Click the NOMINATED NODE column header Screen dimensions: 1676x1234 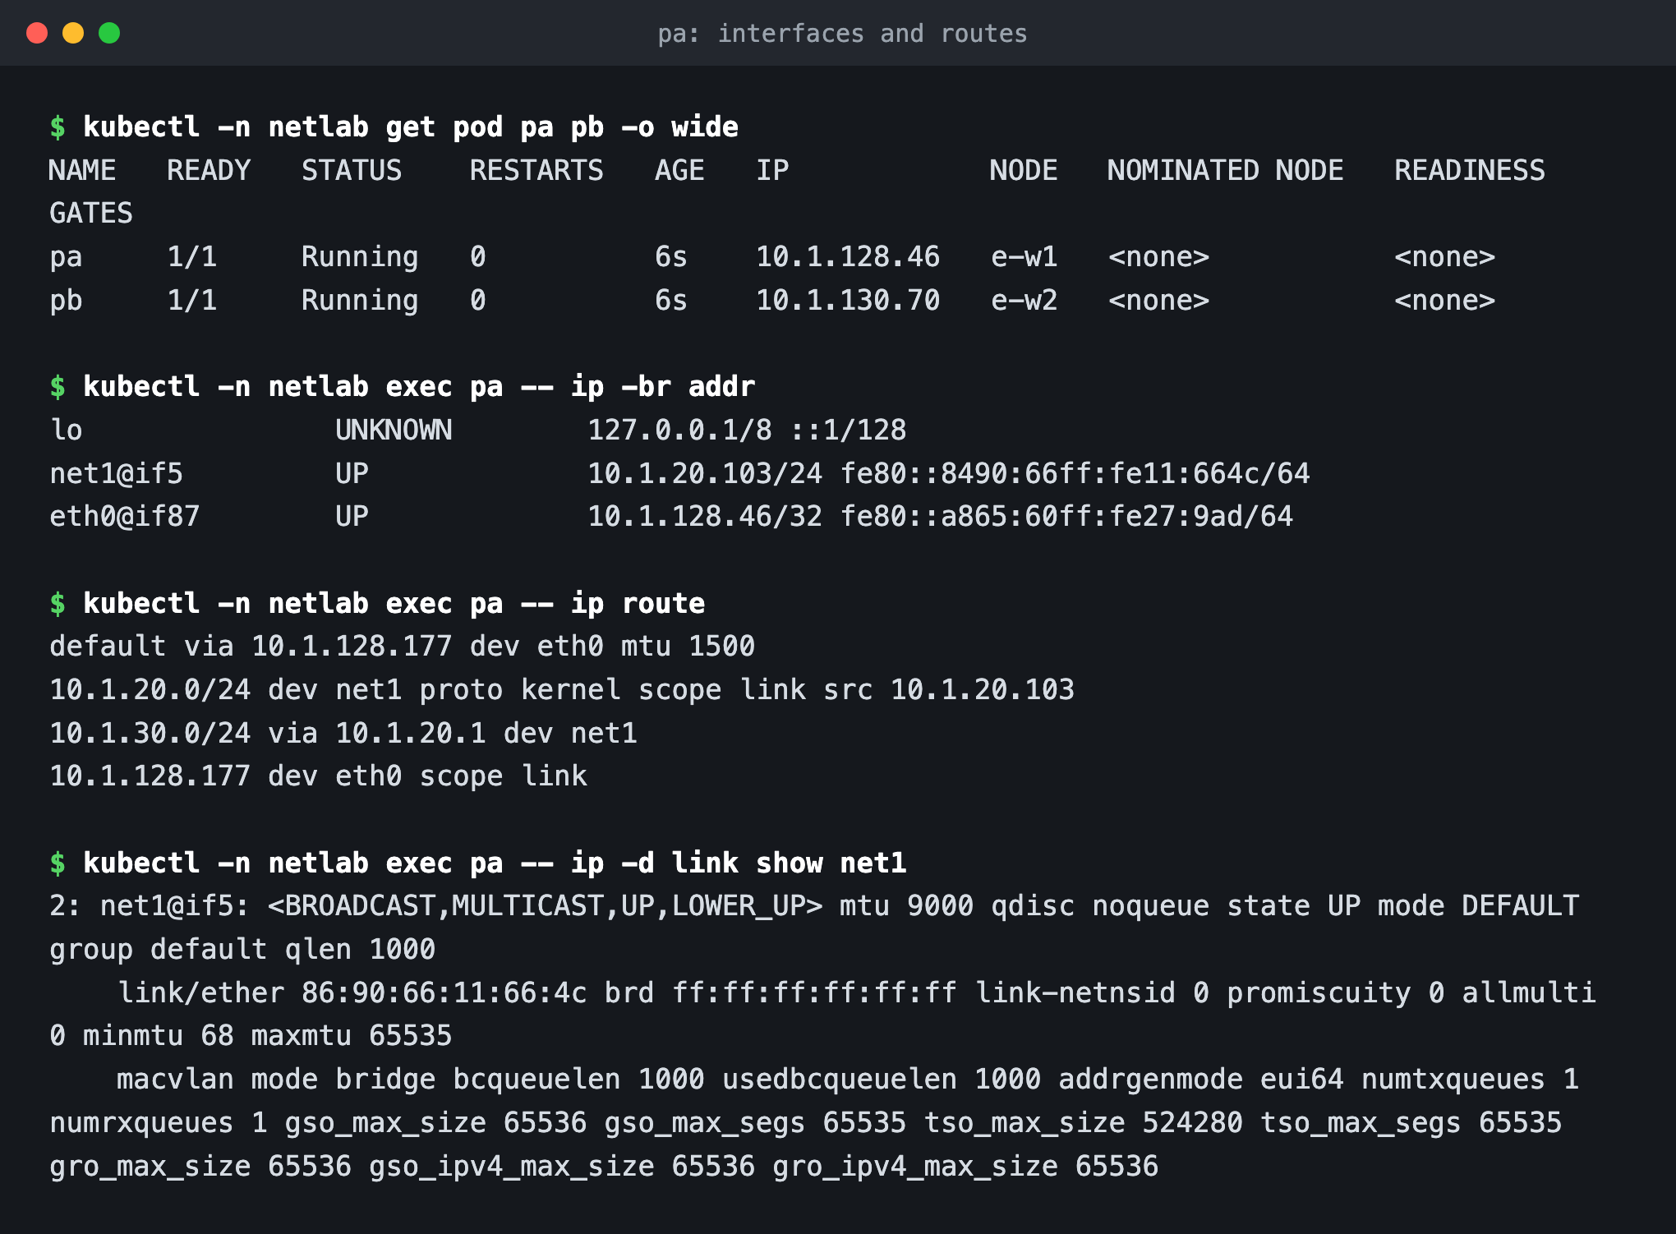tap(1225, 170)
